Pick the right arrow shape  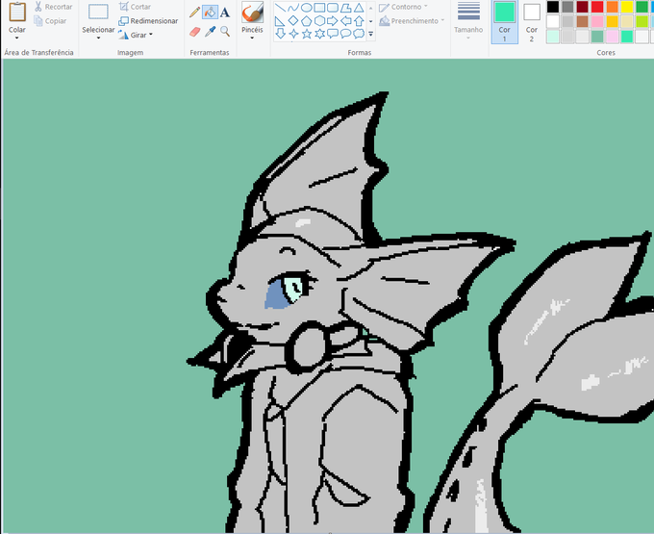333,21
